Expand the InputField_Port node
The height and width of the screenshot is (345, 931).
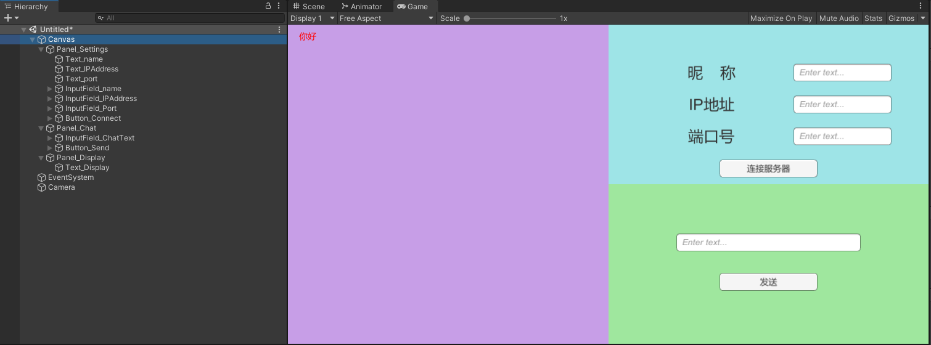(x=50, y=108)
